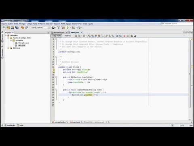Screen dimensions: 194x146
Task: Close the Pilha.java editor tab
Action: (81, 32)
